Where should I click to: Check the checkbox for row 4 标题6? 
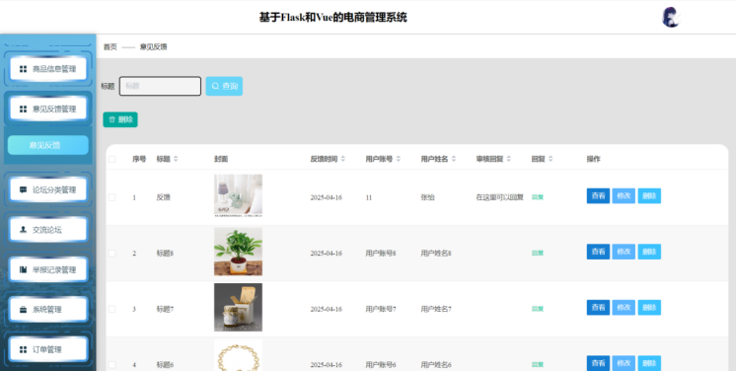(111, 364)
